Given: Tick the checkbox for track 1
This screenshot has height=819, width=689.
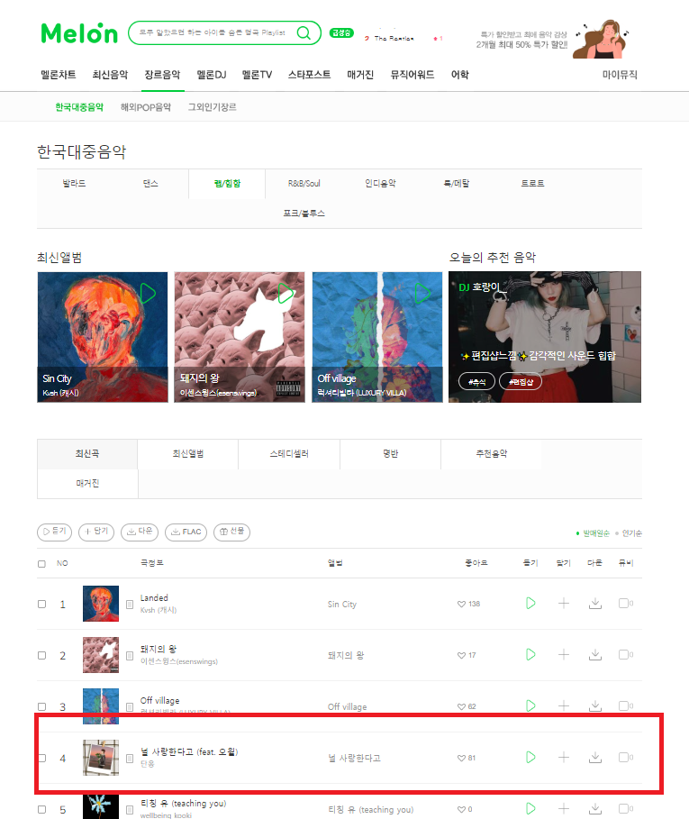Looking at the screenshot, I should (x=41, y=604).
